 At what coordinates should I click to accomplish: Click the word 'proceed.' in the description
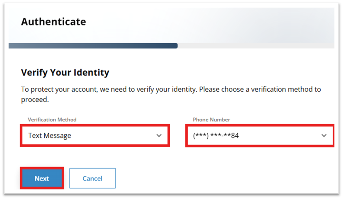tap(35, 100)
